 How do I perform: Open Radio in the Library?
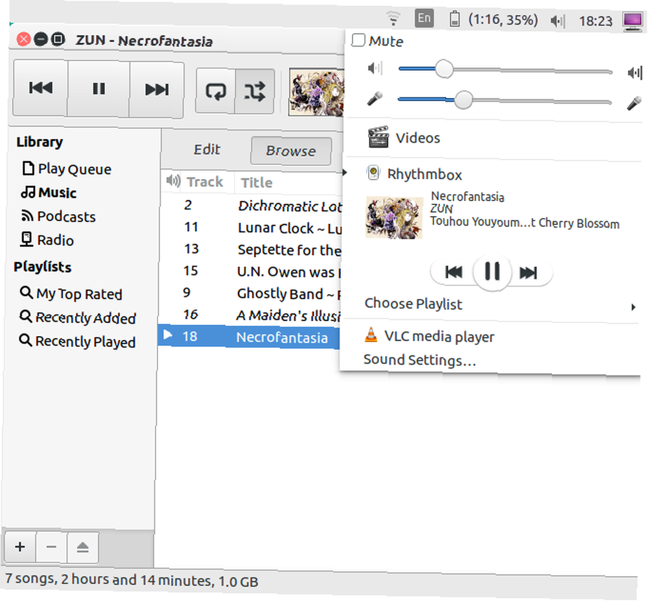pos(47,240)
